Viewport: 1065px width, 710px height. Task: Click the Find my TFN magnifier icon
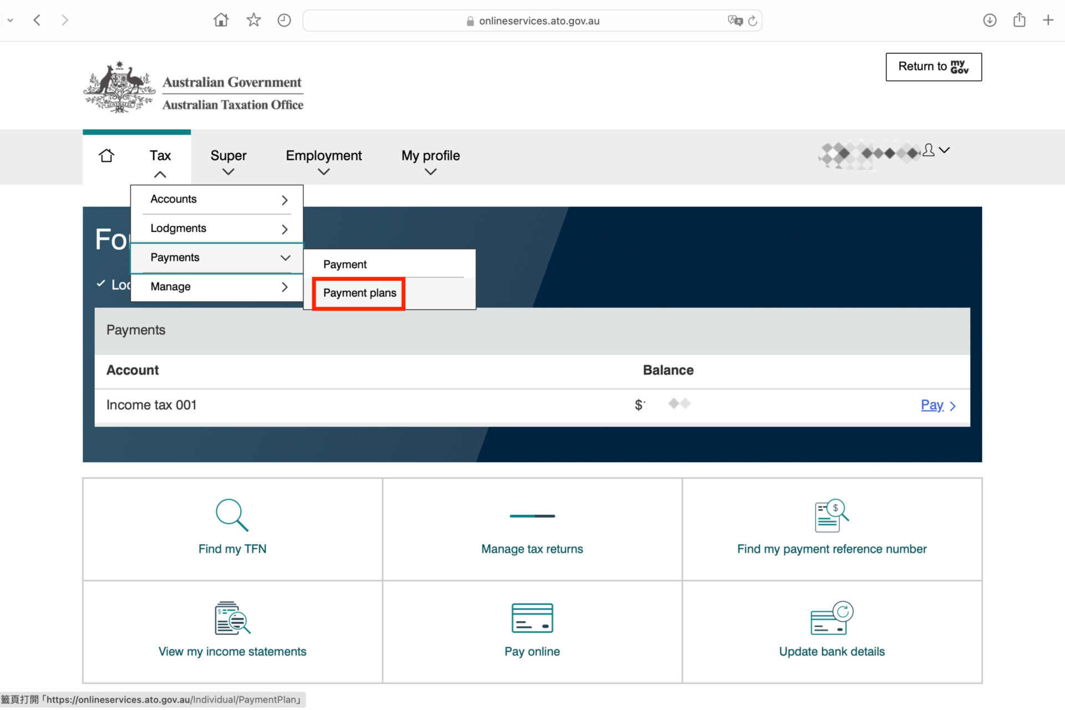[232, 515]
